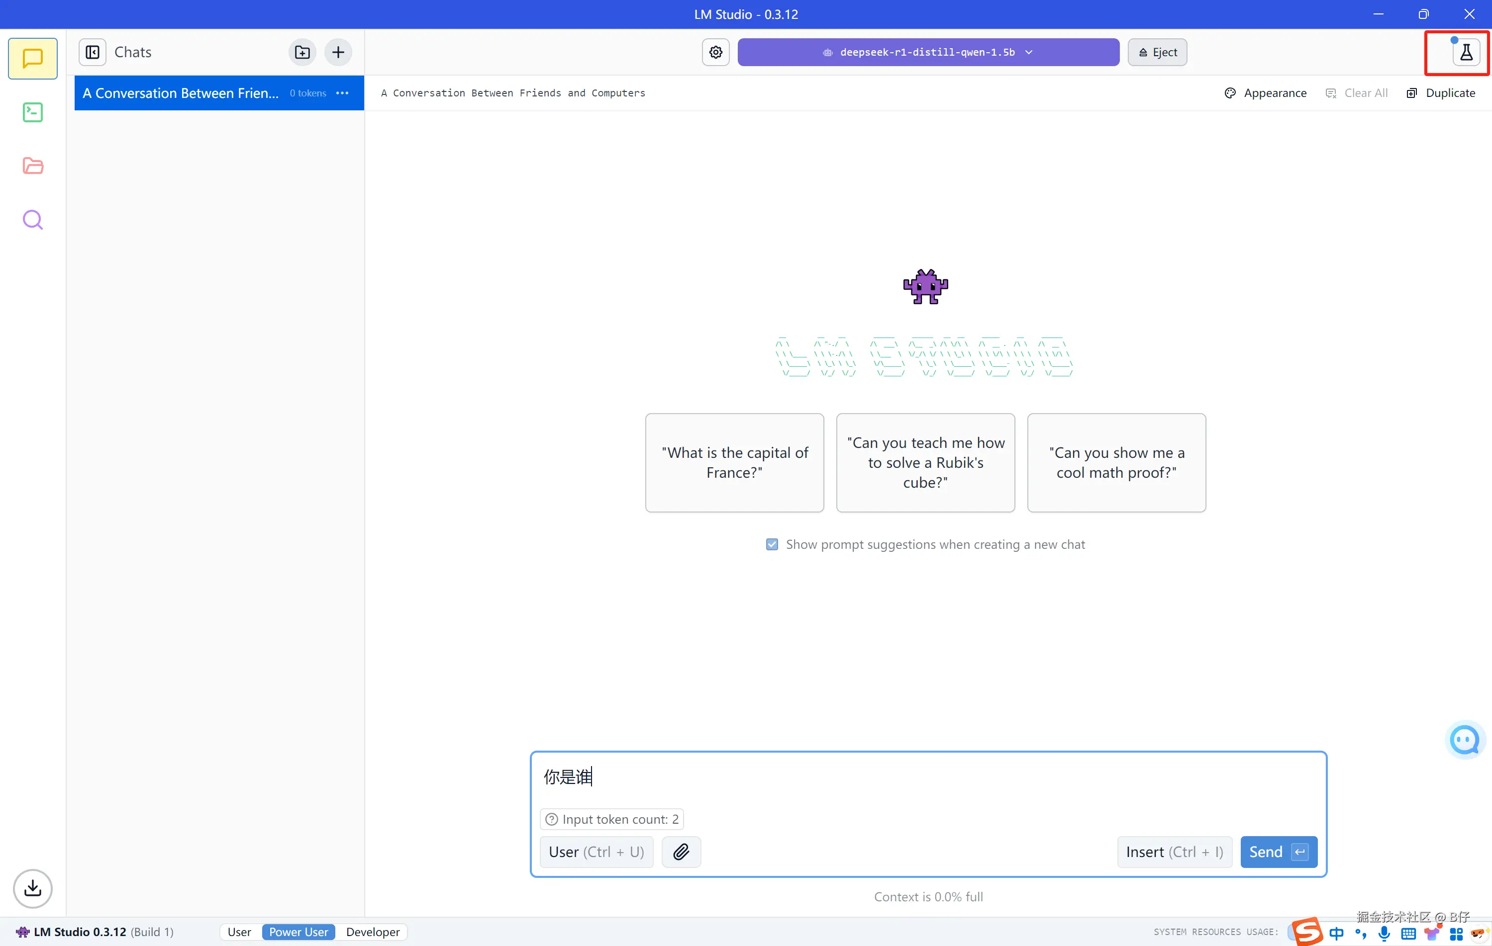The height and width of the screenshot is (946, 1492).
Task: Open the Discover search view
Action: [32, 220]
